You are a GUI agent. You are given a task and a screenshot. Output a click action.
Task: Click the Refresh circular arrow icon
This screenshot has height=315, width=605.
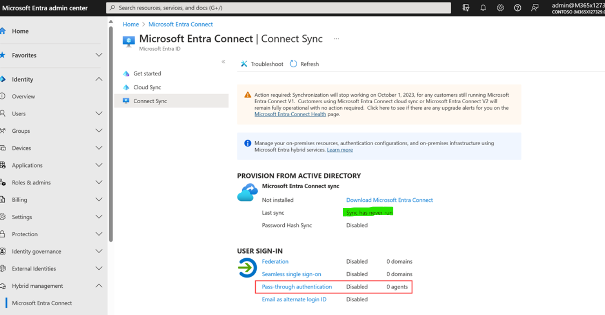tap(293, 64)
